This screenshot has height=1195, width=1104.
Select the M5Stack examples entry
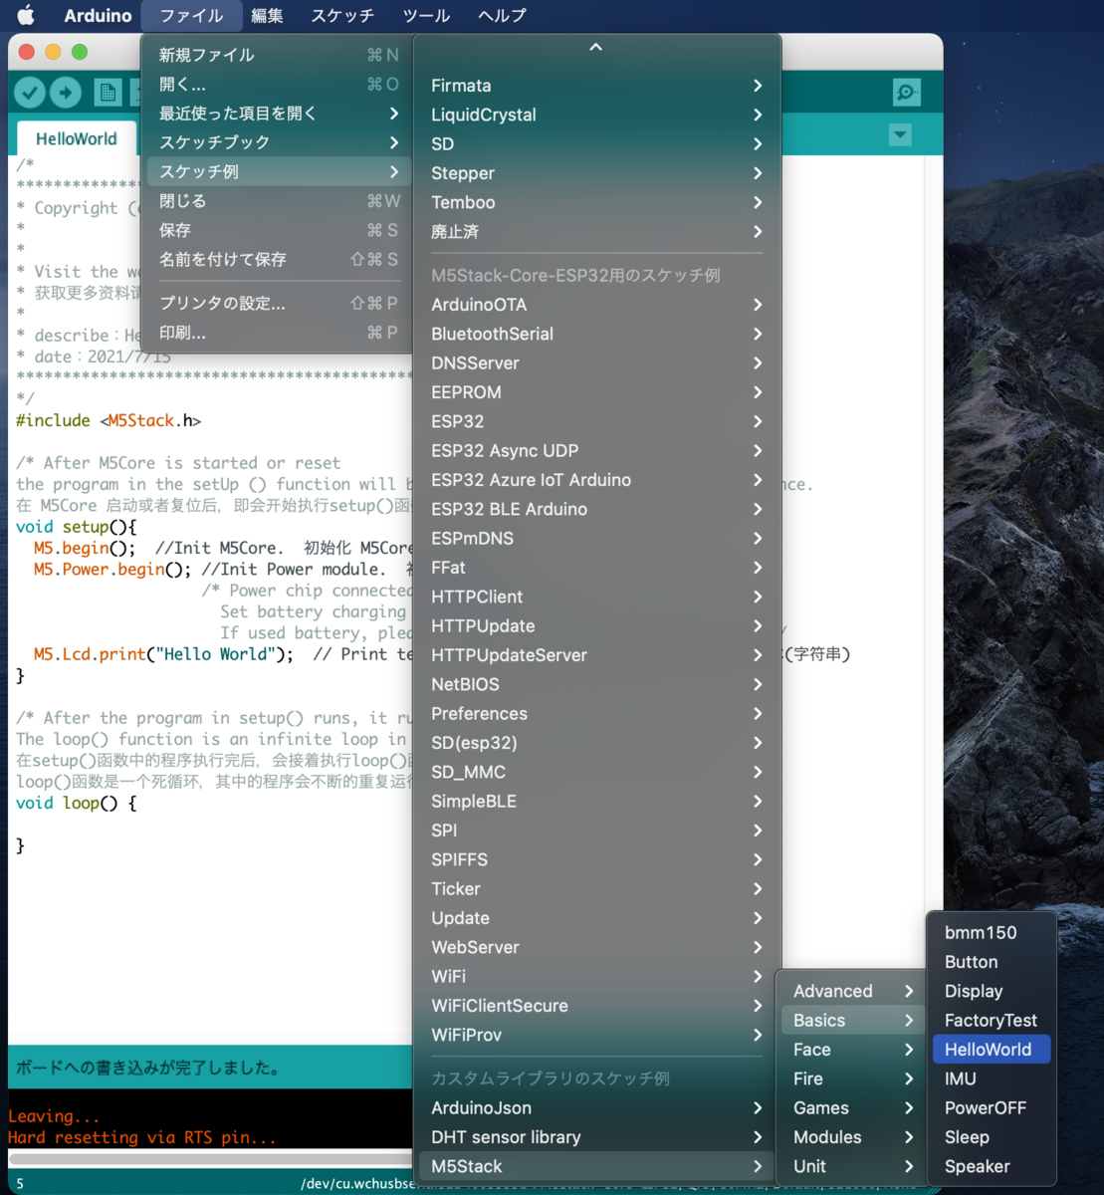point(597,1166)
